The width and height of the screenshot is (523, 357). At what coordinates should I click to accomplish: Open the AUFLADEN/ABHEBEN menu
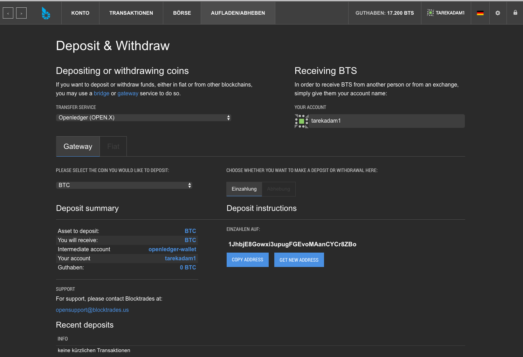(238, 13)
